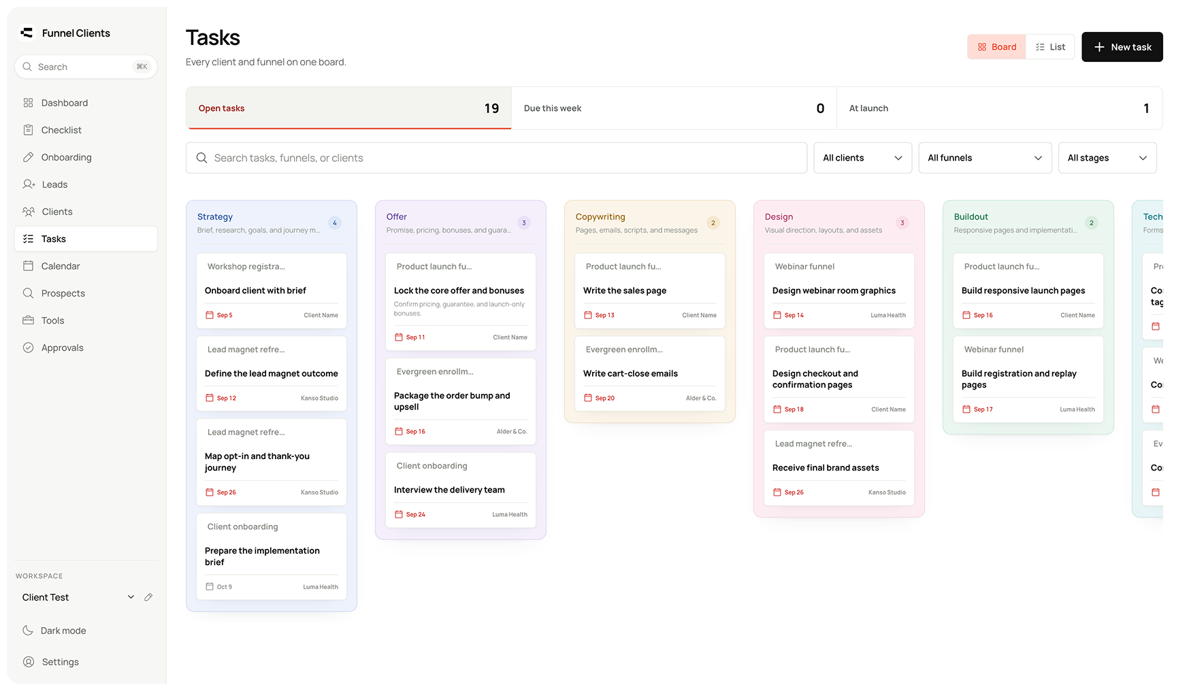Select the At launch tab
1189x691 pixels.
[x=999, y=108]
